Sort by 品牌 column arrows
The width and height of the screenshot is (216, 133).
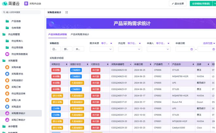point(208,64)
